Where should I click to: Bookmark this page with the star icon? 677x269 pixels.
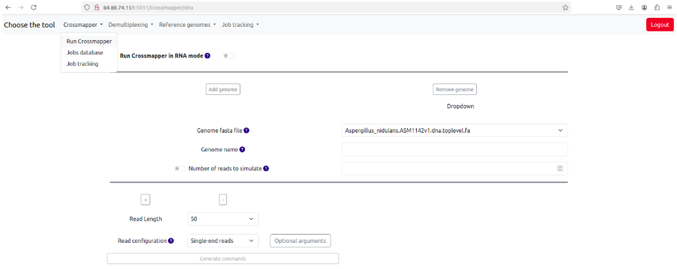[565, 7]
